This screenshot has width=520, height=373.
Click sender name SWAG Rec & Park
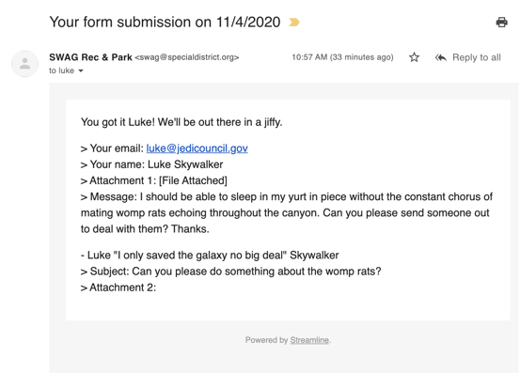(x=90, y=57)
